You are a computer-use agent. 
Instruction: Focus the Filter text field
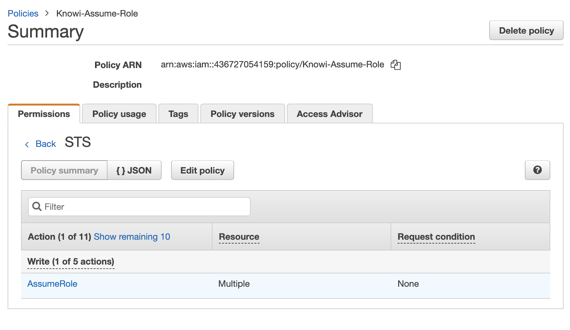[142, 207]
